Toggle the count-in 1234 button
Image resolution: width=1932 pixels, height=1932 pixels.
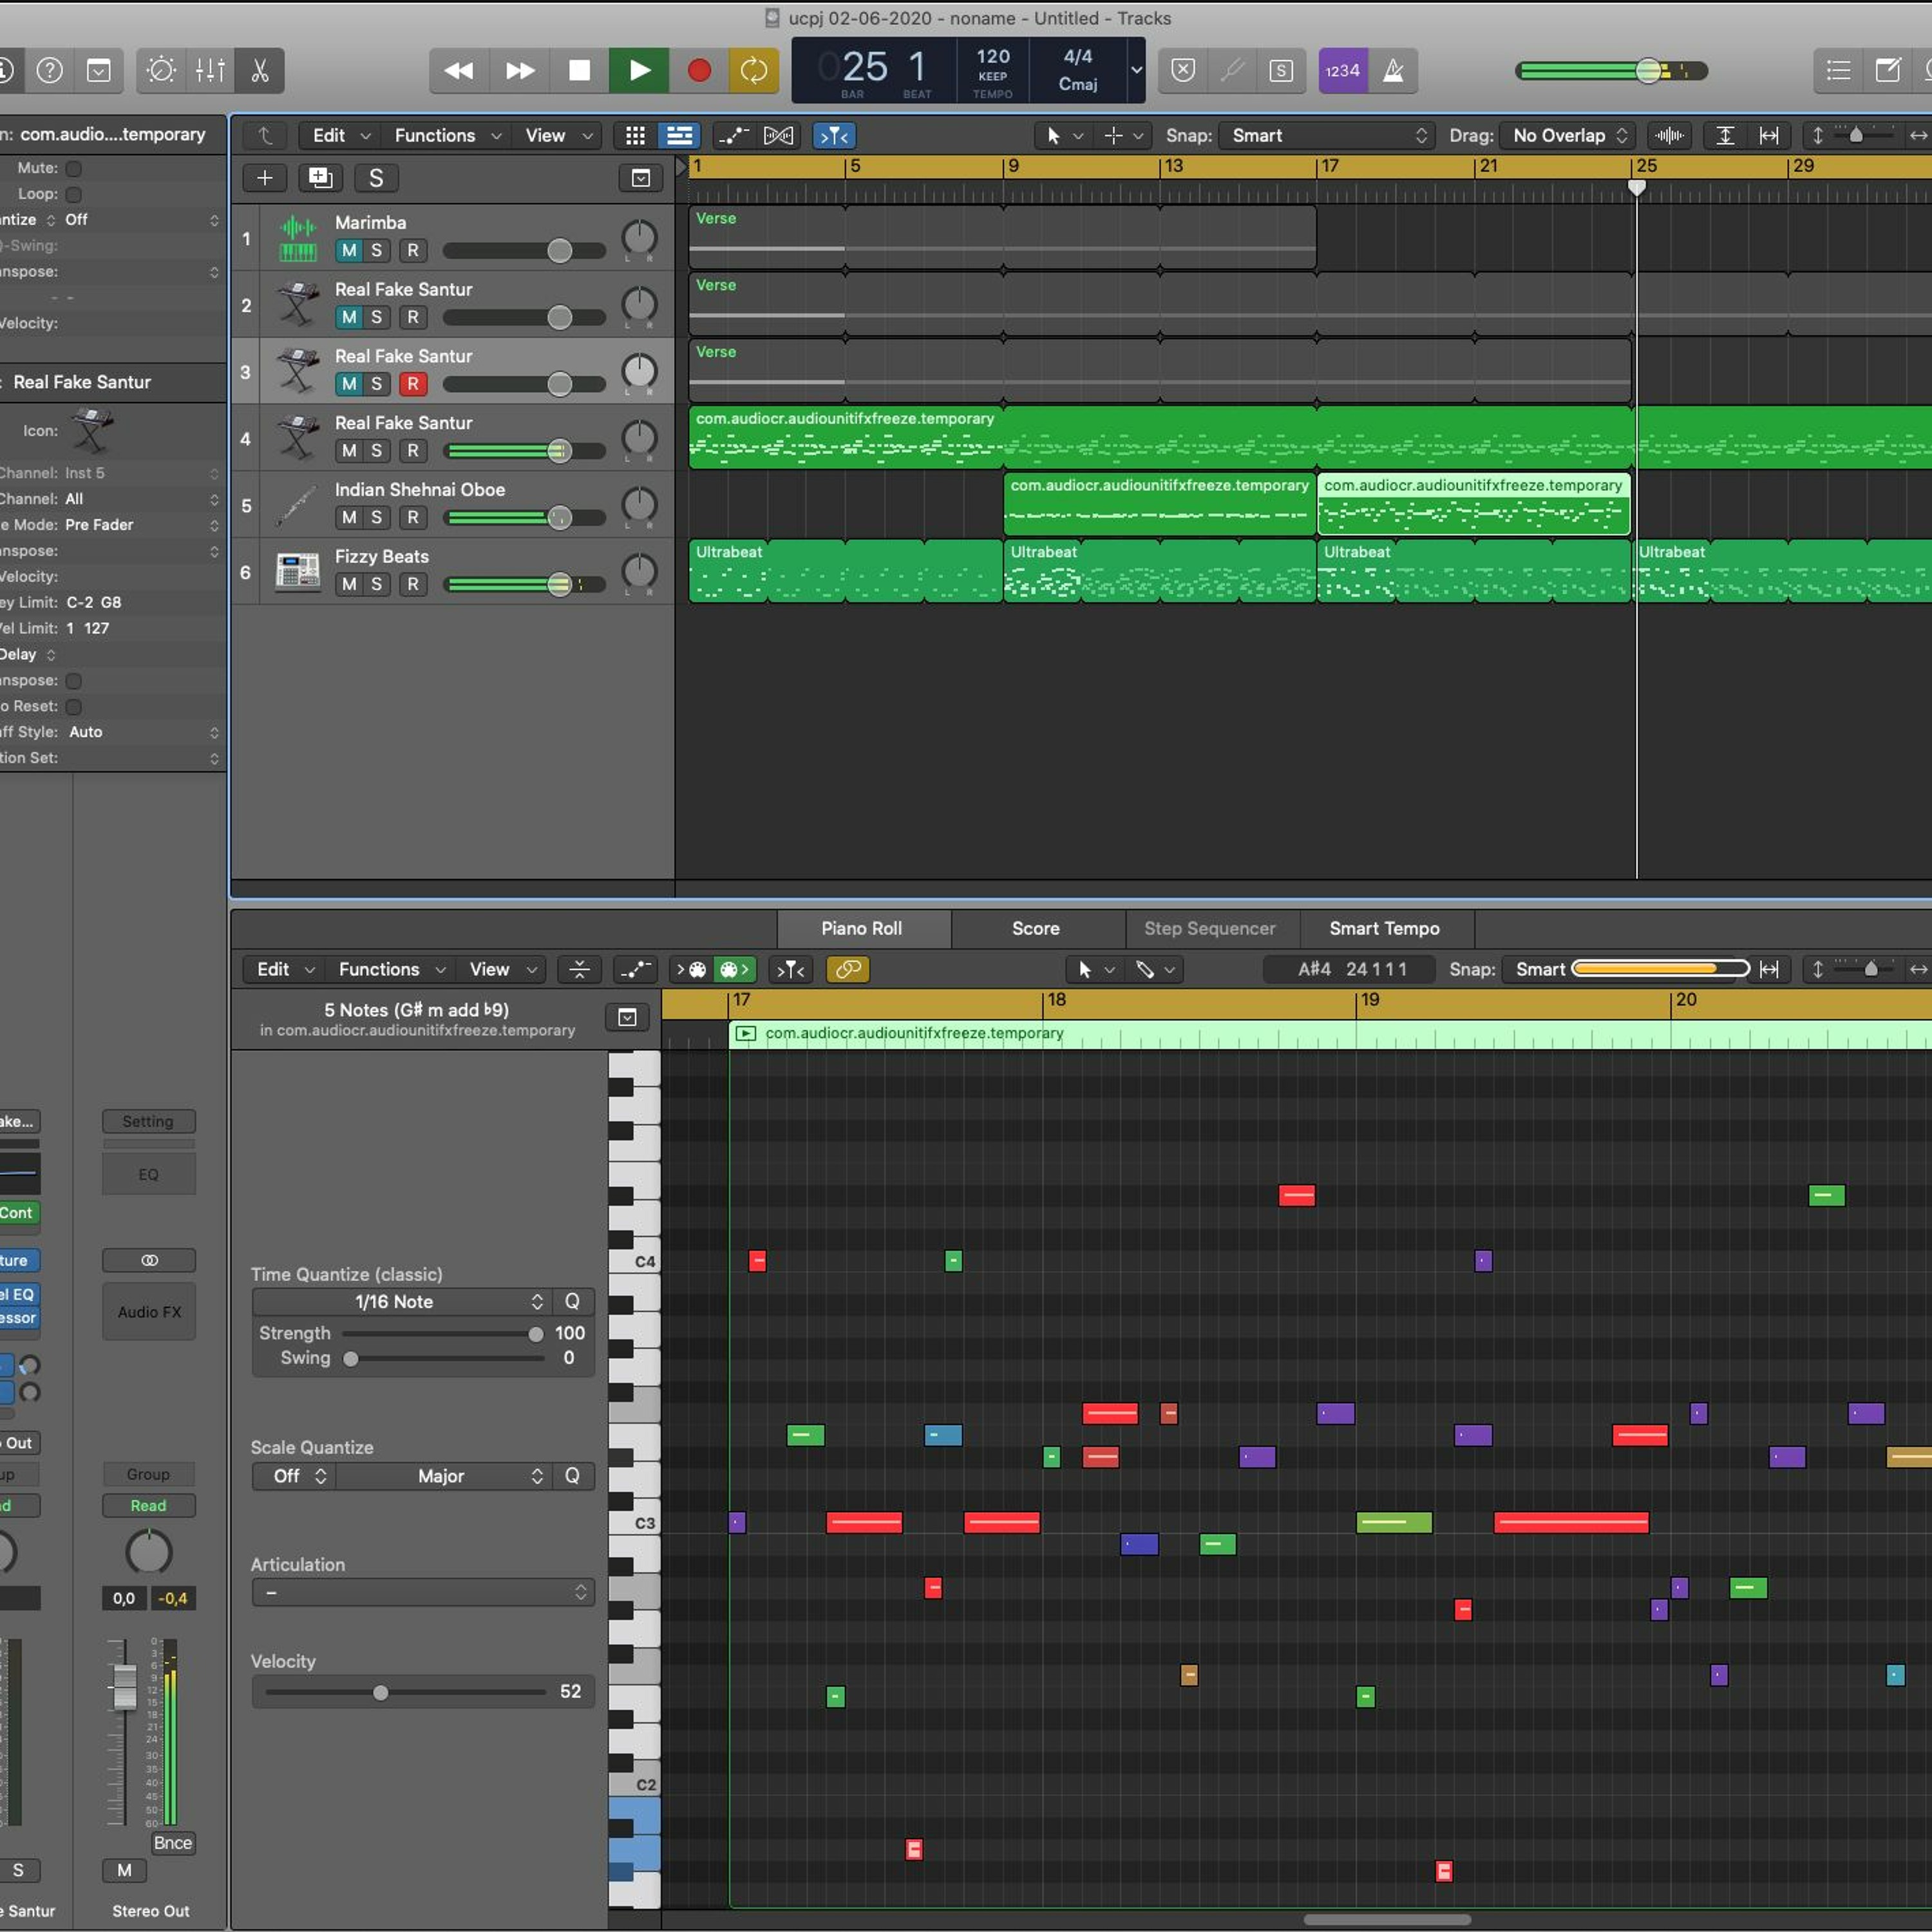tap(1342, 70)
